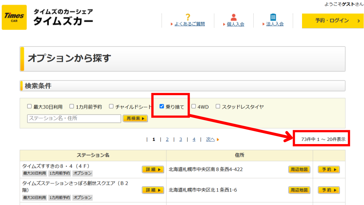
Task: Click the ステーション名 column header
Action: (x=93, y=155)
